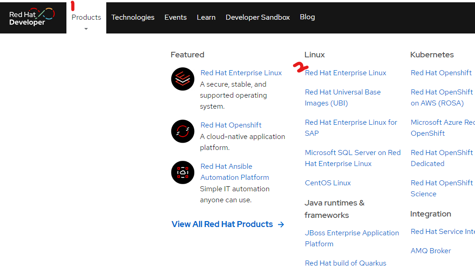Screen dimensions: 475x272
Task: Open Red Hat Openshift under Kubernetes column
Action: [x=441, y=73]
